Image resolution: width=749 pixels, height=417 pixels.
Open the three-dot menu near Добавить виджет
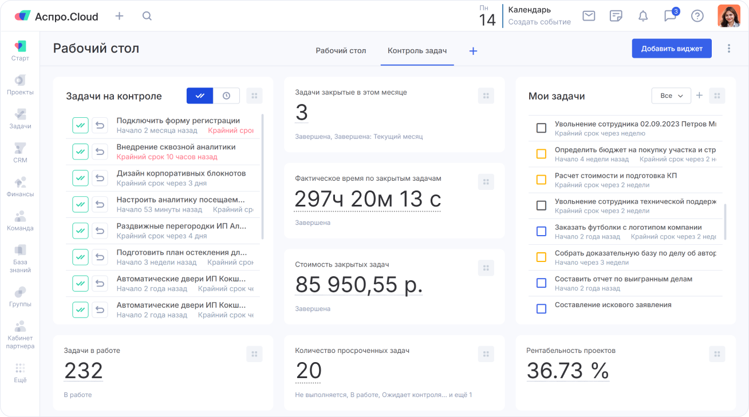coord(728,49)
